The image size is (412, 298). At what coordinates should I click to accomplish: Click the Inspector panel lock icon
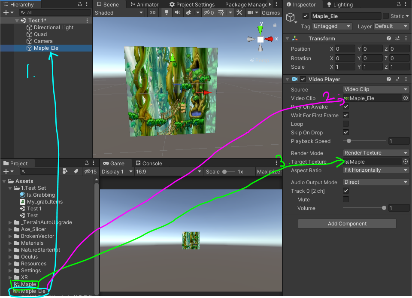(x=399, y=4)
